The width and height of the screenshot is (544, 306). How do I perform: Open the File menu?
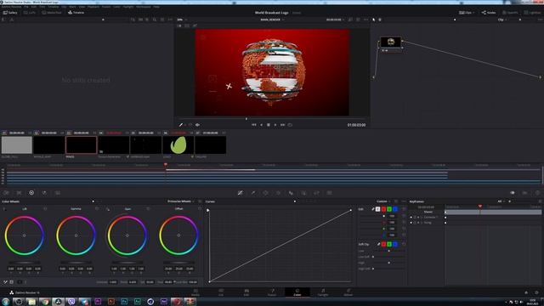point(26,7)
